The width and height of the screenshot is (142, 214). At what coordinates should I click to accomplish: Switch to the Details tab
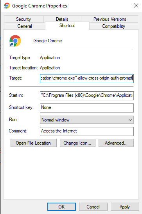coord(62,19)
